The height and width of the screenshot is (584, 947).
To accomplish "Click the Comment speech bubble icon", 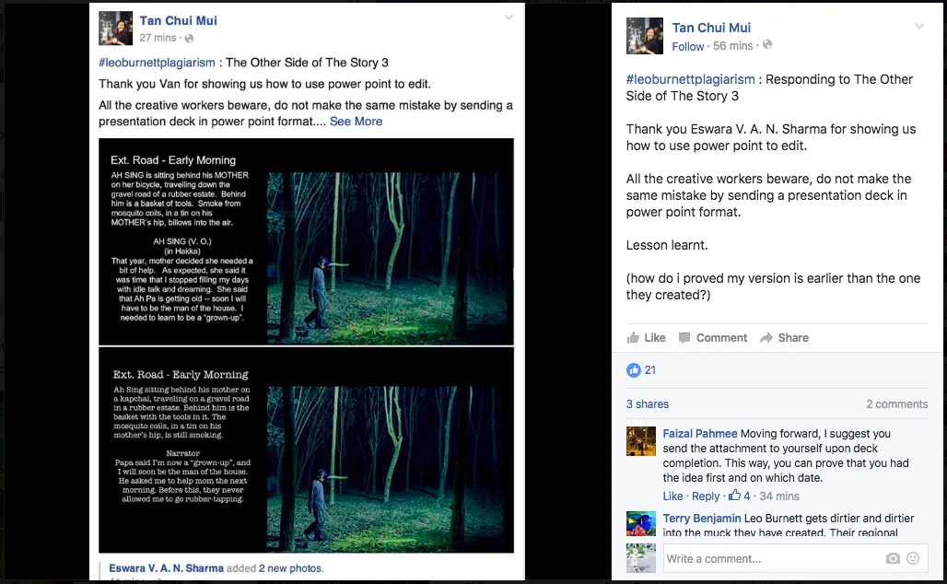I will pos(684,338).
